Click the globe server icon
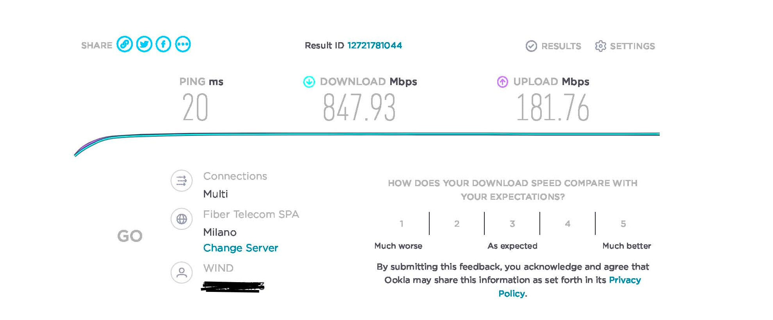 (x=182, y=219)
